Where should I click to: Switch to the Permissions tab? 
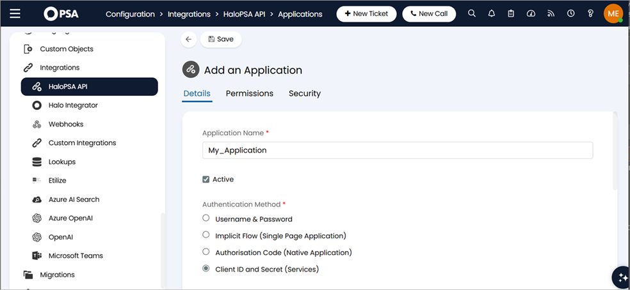250,93
